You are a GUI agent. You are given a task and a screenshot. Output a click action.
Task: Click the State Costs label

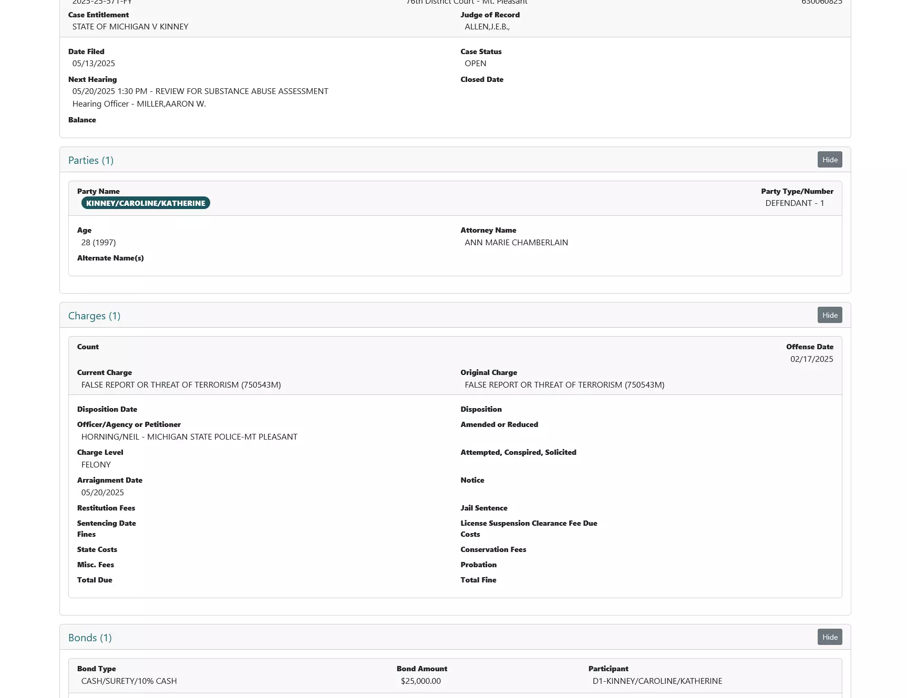tap(97, 549)
